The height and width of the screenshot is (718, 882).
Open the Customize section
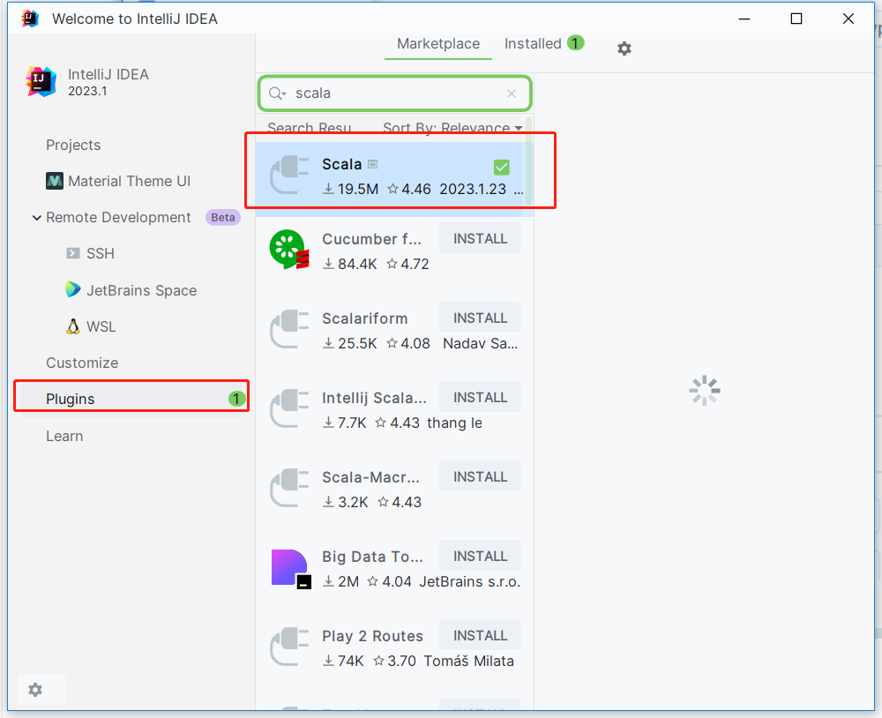pos(82,363)
